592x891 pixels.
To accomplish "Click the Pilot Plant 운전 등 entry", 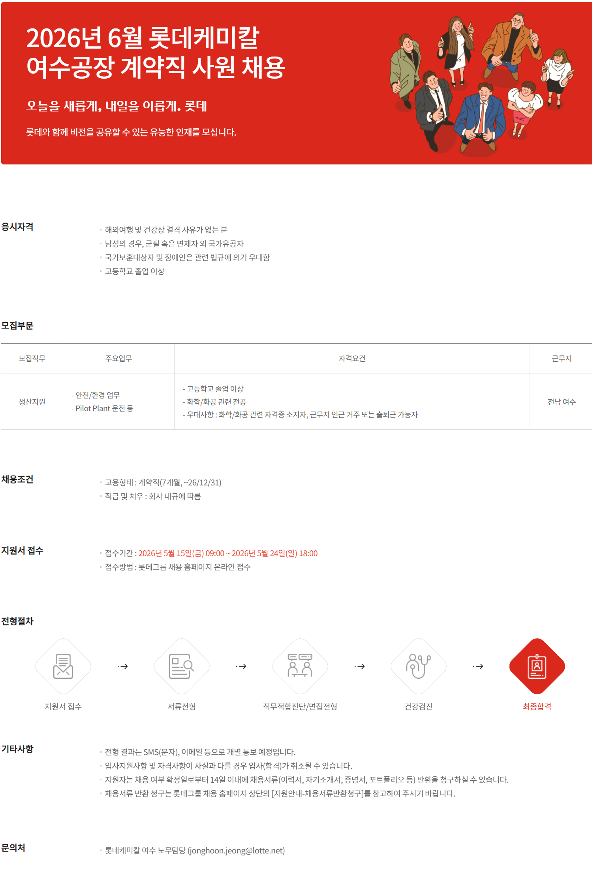I will 102,408.
